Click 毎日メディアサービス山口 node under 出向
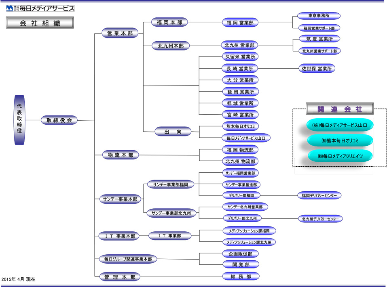 (x=246, y=138)
